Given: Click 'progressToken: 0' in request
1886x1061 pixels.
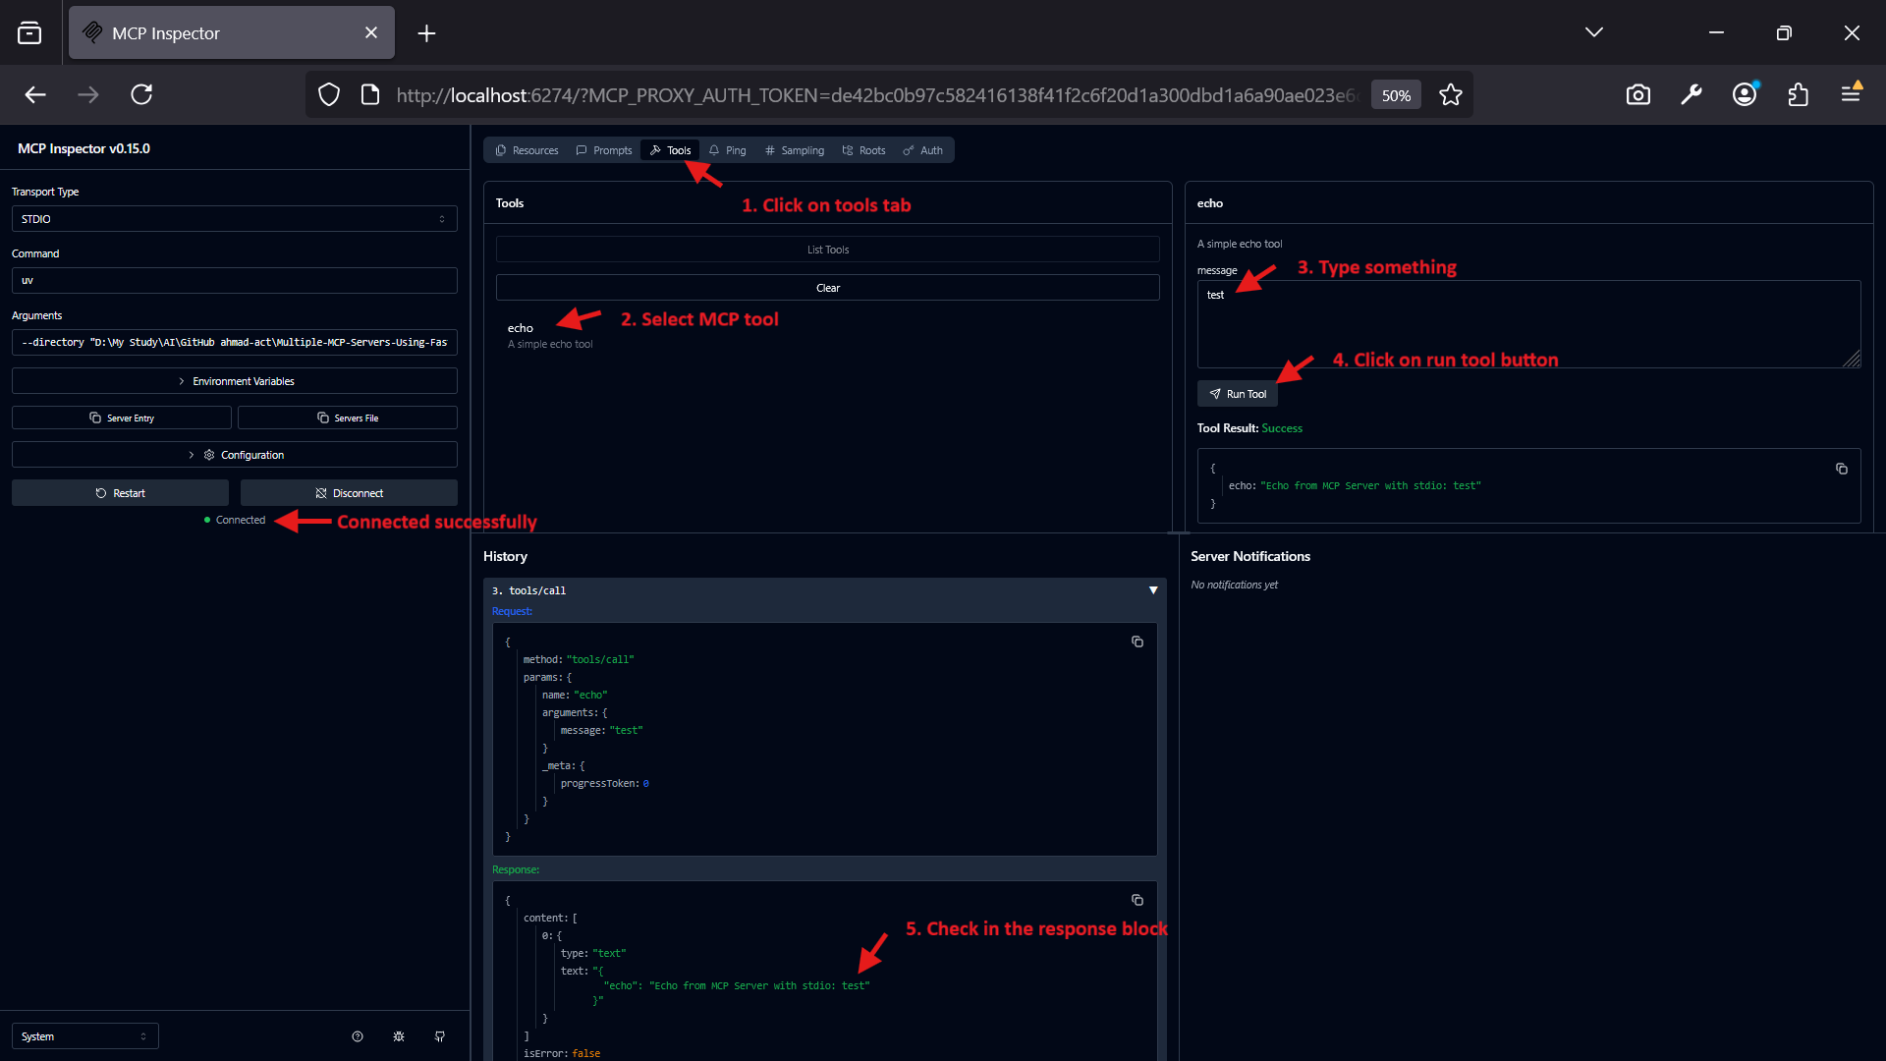Looking at the screenshot, I should [605, 783].
